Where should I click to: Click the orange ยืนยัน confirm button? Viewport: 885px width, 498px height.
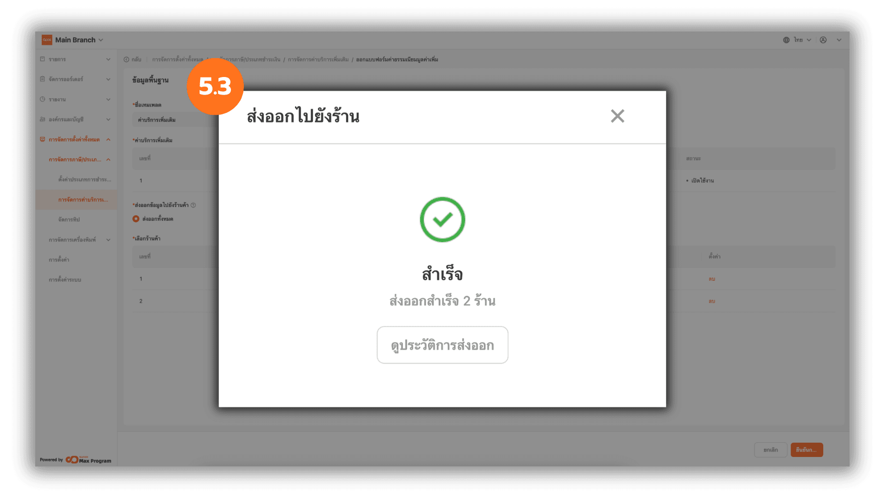[806, 450]
